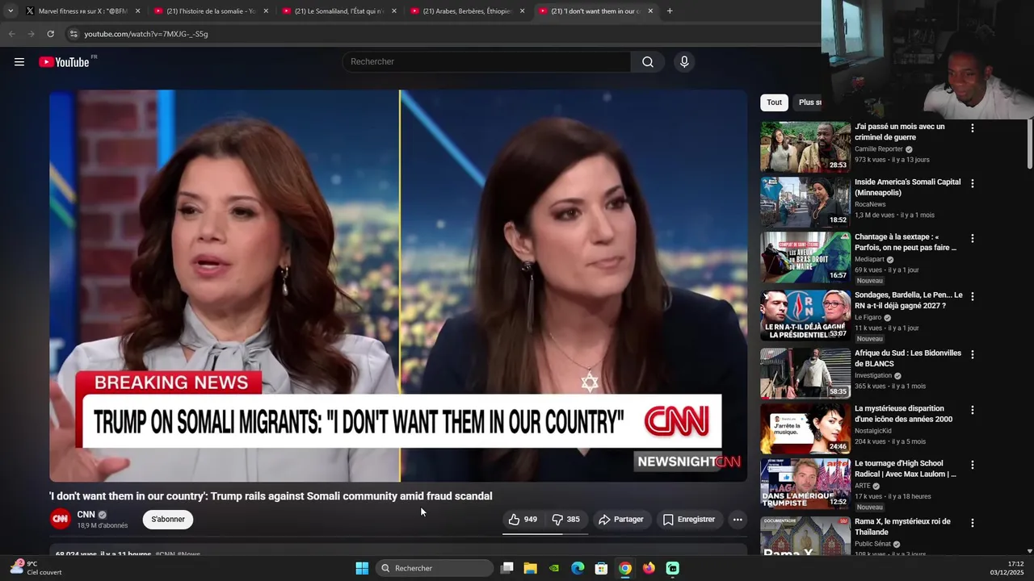Screen dimensions: 1034x581
Task: Go to the YouTube home logo
Action: tap(64, 62)
